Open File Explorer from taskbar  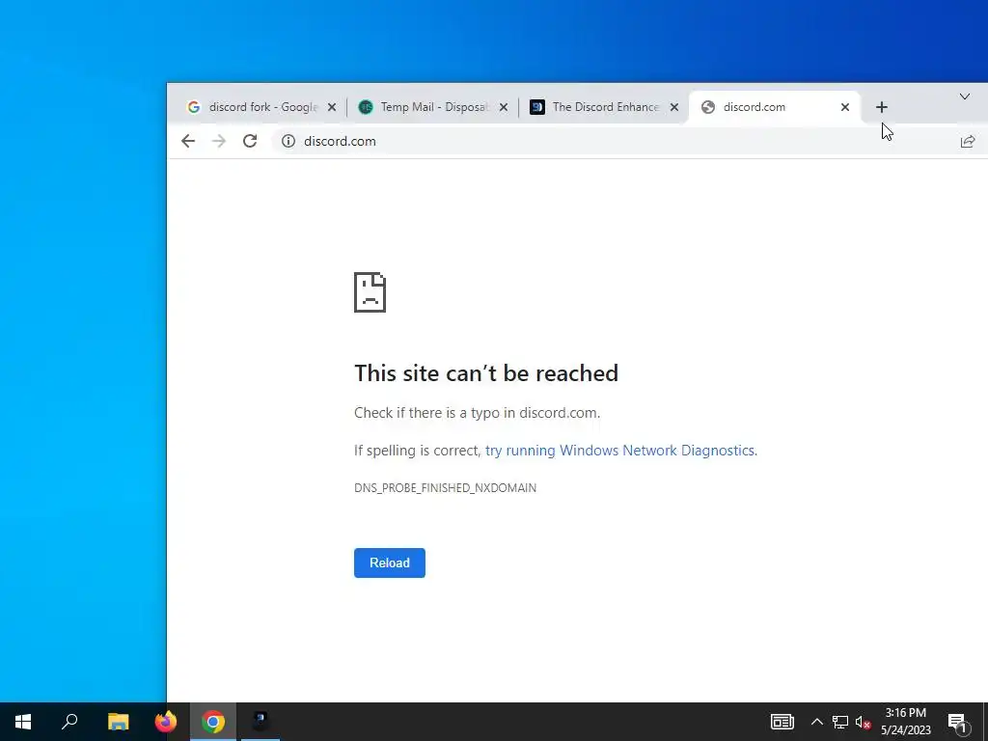point(118,722)
